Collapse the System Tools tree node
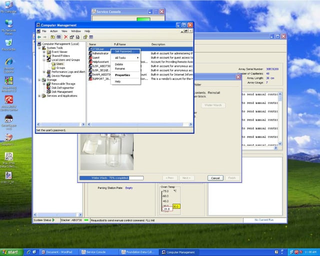Image resolution: width=320 pixels, height=256 pixels. pyautogui.click(x=39, y=48)
